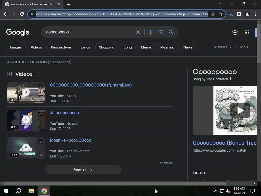Bookmark this page with the star icon

coord(221,14)
